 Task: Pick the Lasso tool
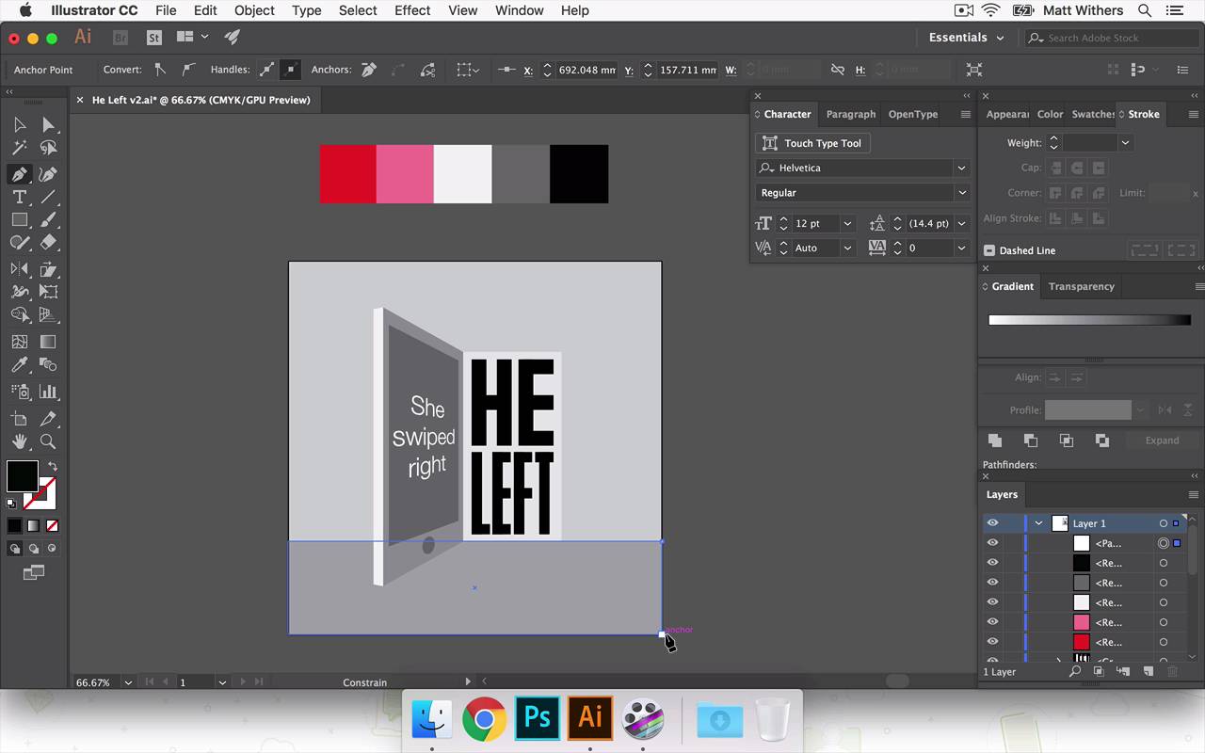(x=48, y=148)
